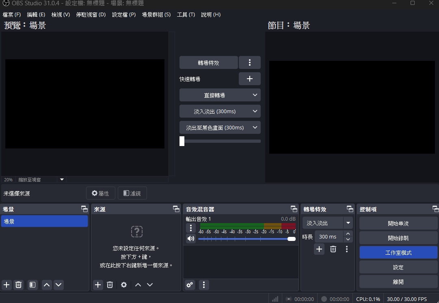The width and height of the screenshot is (439, 303).
Task: Mute the 輸出音效 1 speaker
Action: [191, 239]
